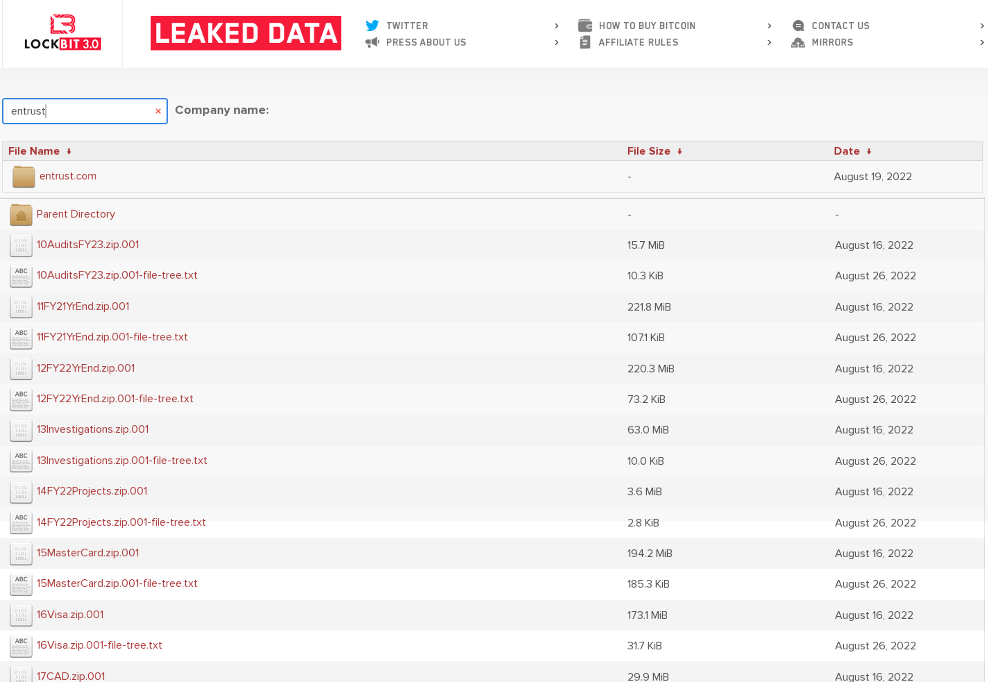Download 11FY21YrEnd.zip.001
988x682 pixels.
[x=83, y=306]
